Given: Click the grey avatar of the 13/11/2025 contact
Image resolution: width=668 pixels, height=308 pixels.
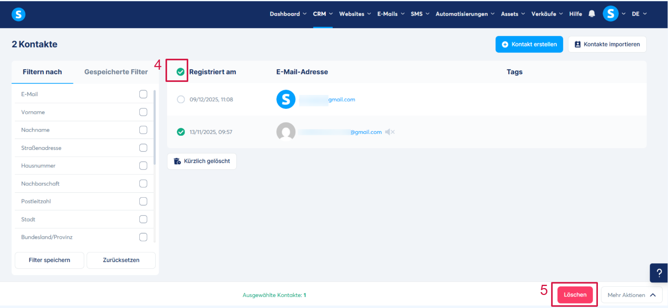Looking at the screenshot, I should tap(286, 132).
